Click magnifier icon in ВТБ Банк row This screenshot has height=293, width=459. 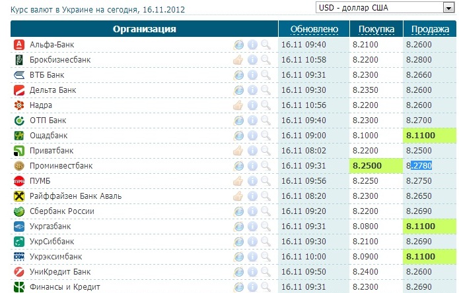[265, 75]
